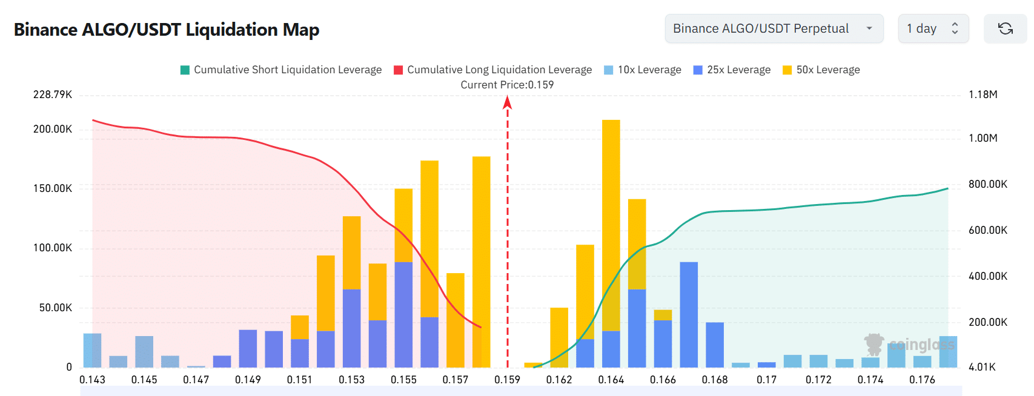The image size is (1034, 396).
Task: Click the yellow 50x Leverage legend swatch
Action: pyautogui.click(x=787, y=70)
